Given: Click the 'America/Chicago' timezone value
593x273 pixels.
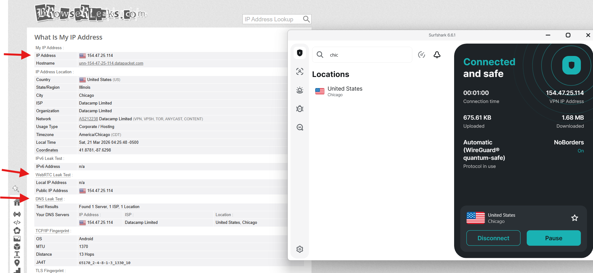Looking at the screenshot, I should pyautogui.click(x=94, y=135).
